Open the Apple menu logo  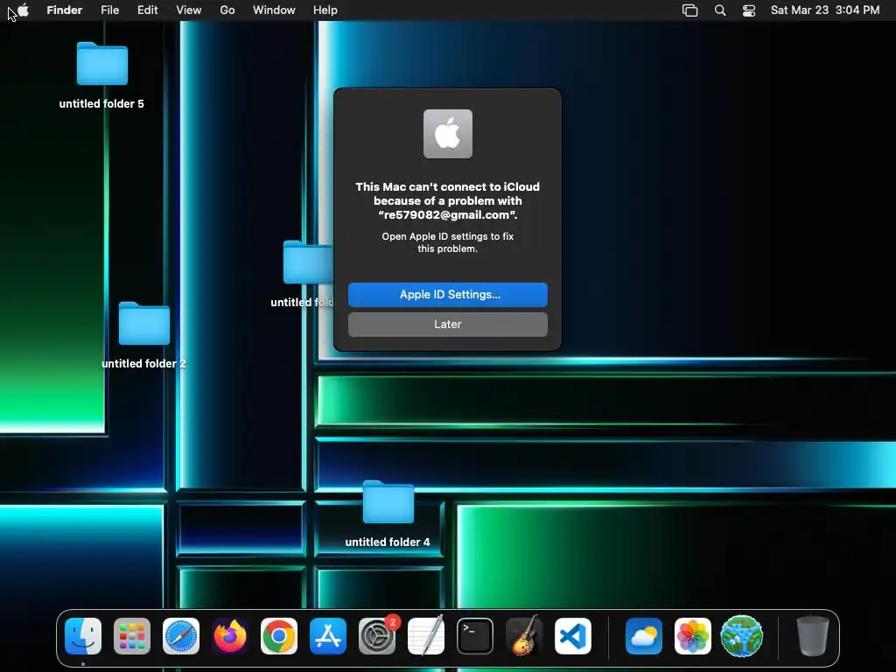click(x=23, y=10)
